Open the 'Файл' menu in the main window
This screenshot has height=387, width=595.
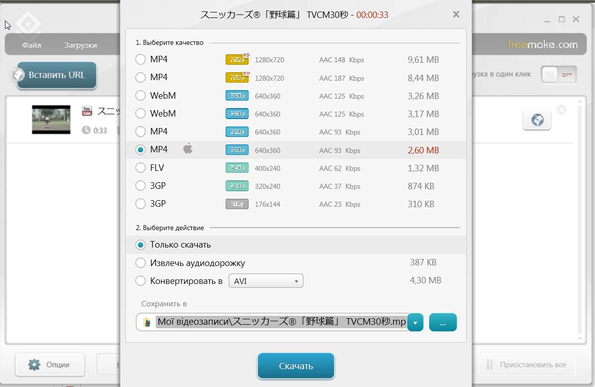(x=31, y=45)
